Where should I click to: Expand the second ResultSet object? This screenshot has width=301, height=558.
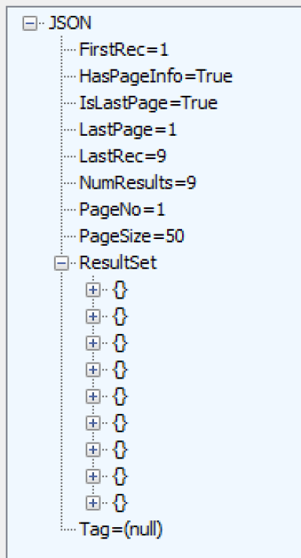click(93, 317)
